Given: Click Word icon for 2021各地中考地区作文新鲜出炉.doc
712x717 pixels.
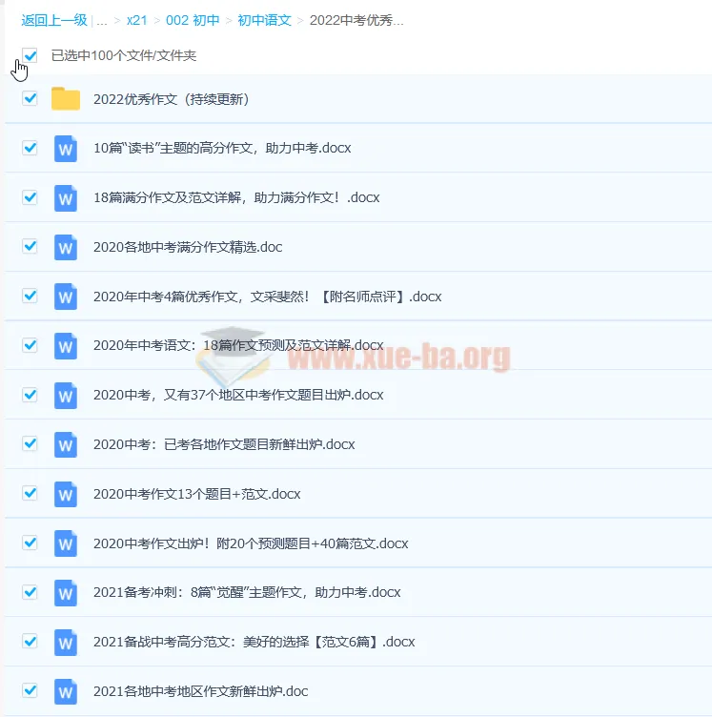Looking at the screenshot, I should tap(66, 691).
